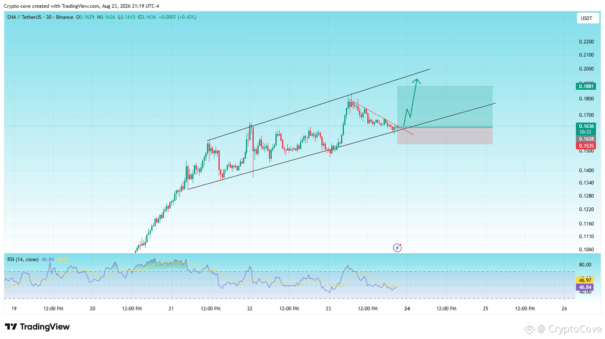The width and height of the screenshot is (605, 339).
Task: Click the purple 46.84 RSI axis label
Action: click(585, 287)
